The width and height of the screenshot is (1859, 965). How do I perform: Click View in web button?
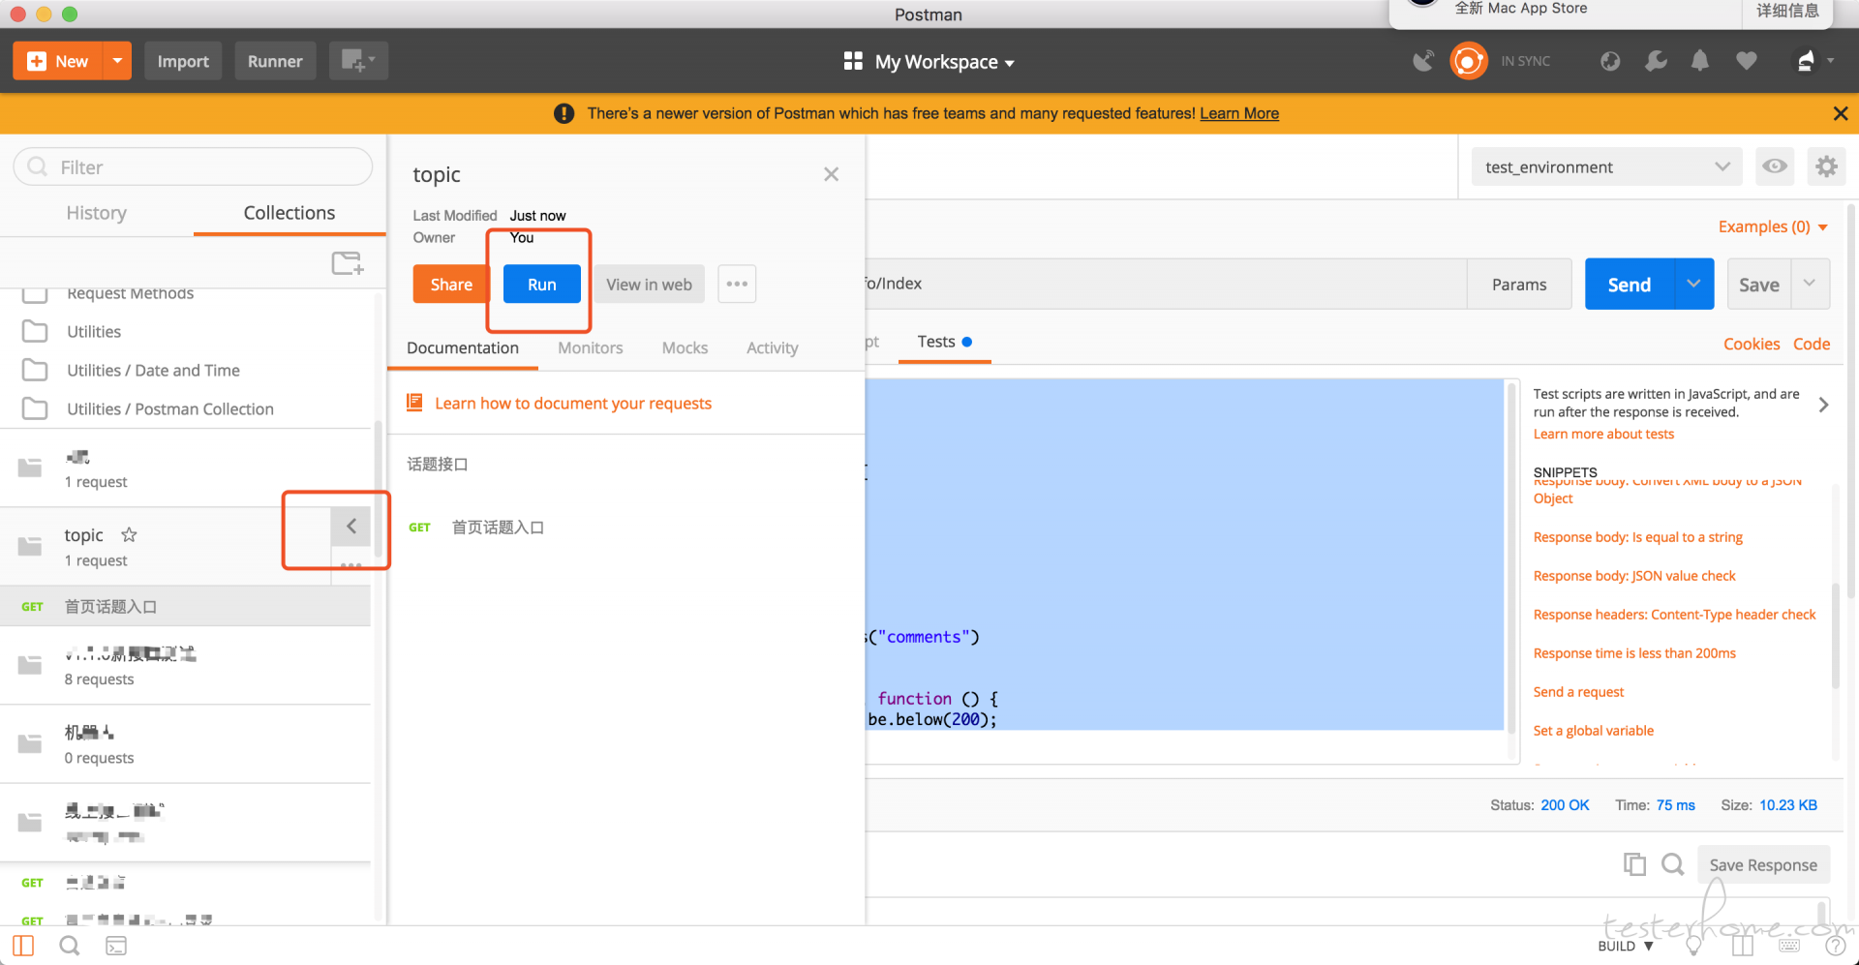point(649,285)
